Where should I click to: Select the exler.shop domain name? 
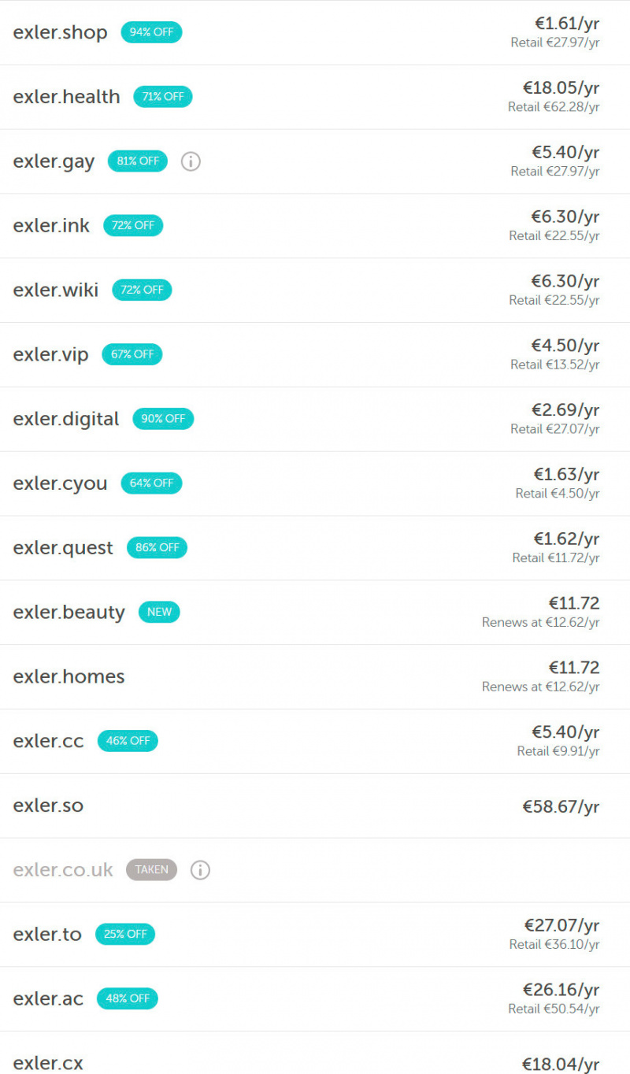tap(60, 32)
